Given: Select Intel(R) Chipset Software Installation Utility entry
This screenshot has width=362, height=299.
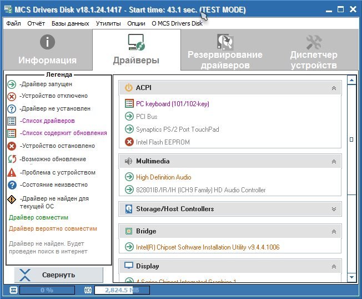Looking at the screenshot, I should tap(208, 247).
